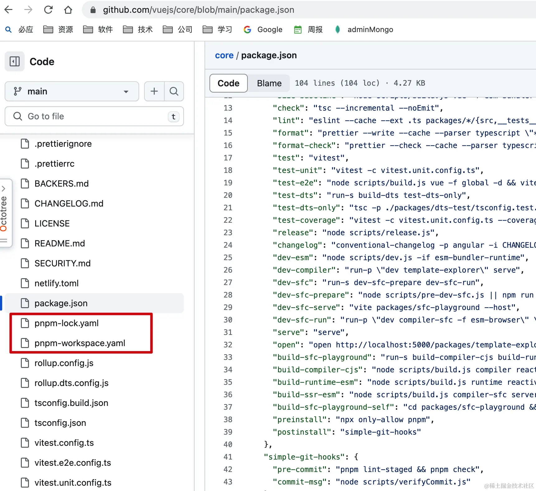Click the address bar URL
This screenshot has width=536, height=491.
(x=199, y=10)
